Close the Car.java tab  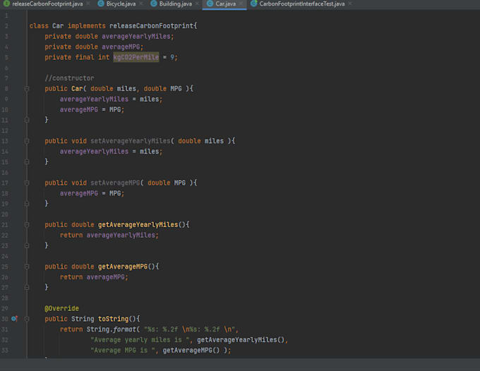pyautogui.click(x=241, y=4)
